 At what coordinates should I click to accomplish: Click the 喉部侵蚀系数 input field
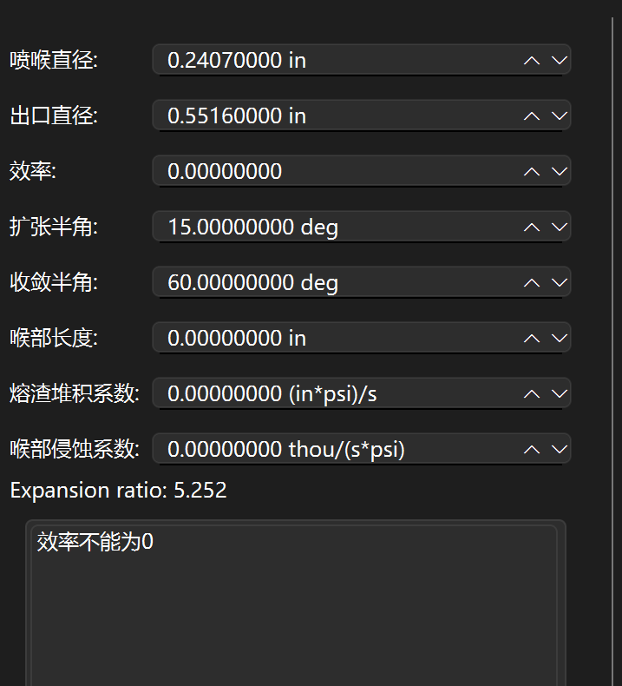pyautogui.click(x=362, y=449)
